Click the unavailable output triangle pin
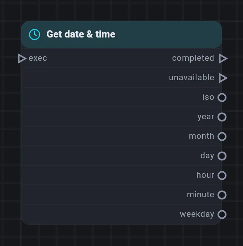 pyautogui.click(x=223, y=78)
